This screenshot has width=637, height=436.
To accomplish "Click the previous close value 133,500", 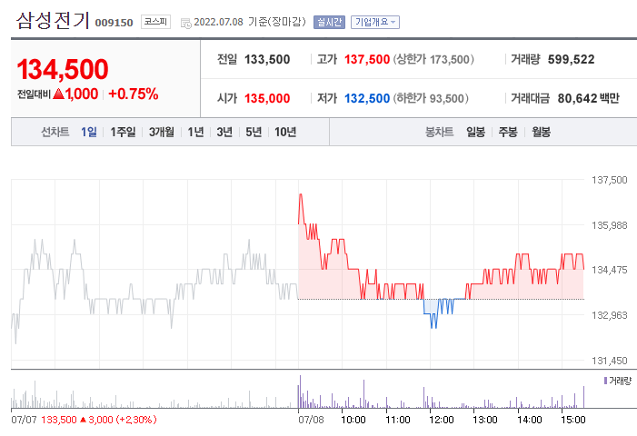I will [267, 59].
